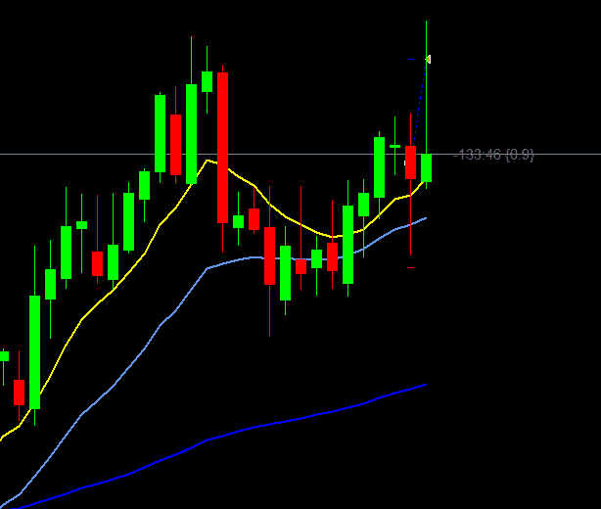Click the green doji candle beside last red candle
Viewport: 601px width, 509px height.
click(x=394, y=146)
